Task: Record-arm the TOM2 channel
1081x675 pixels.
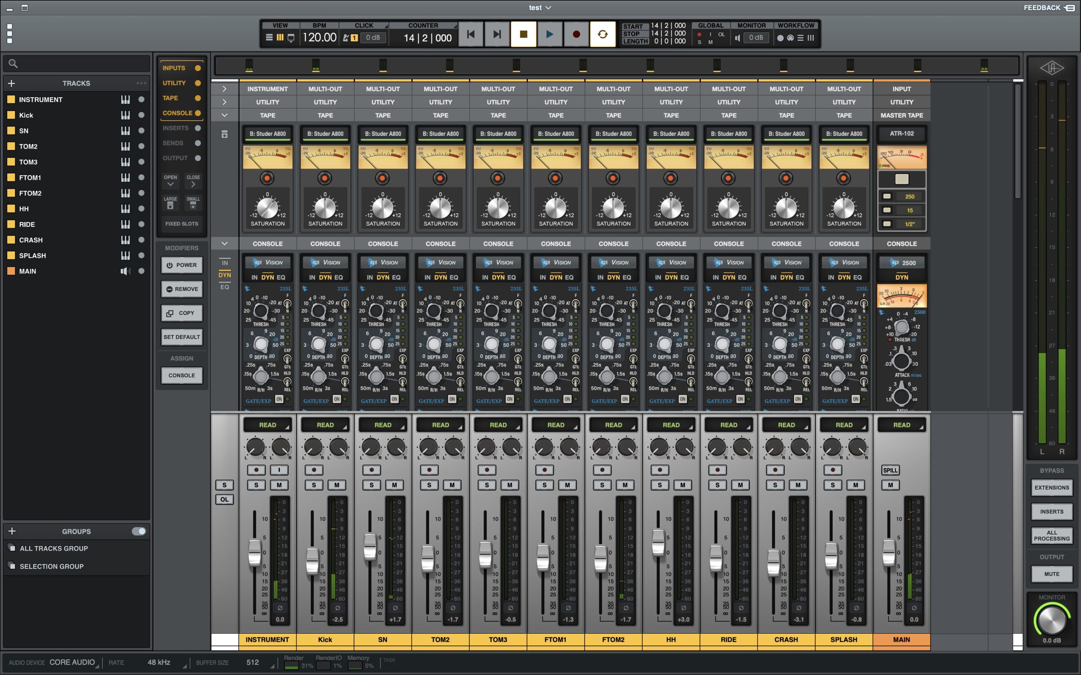Action: coord(429,470)
